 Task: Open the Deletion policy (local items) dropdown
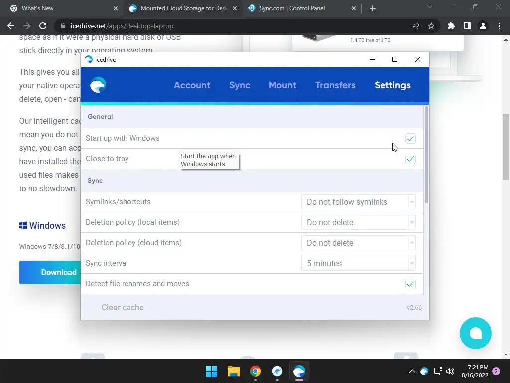[359, 223]
